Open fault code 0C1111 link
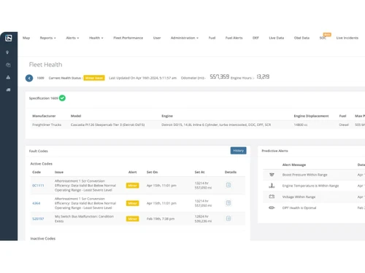The image size is (365, 273). pos(38,186)
